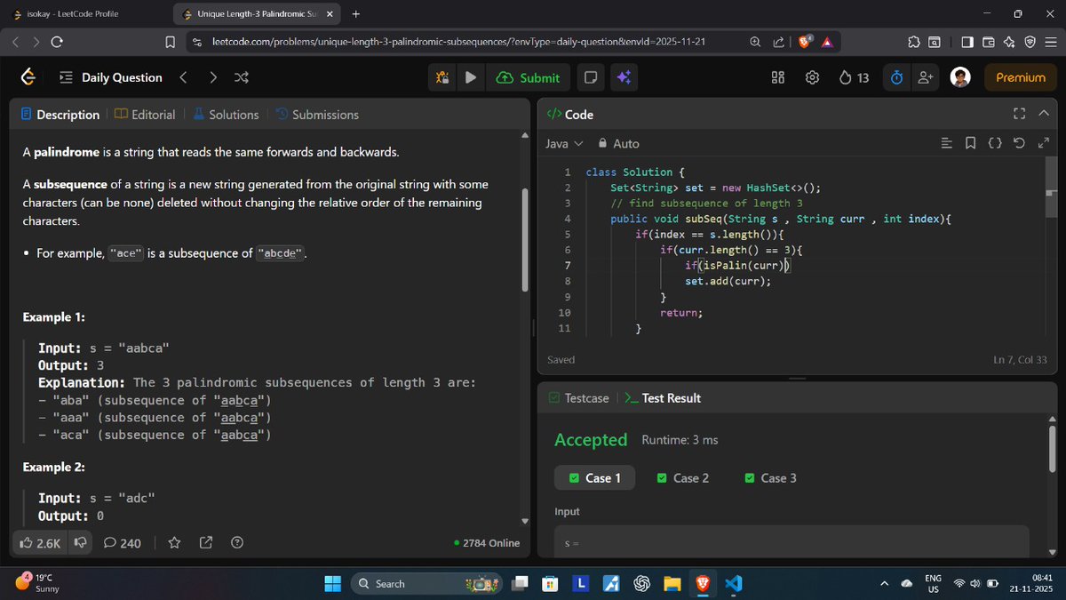Open the Brave Shields lion icon

[804, 42]
